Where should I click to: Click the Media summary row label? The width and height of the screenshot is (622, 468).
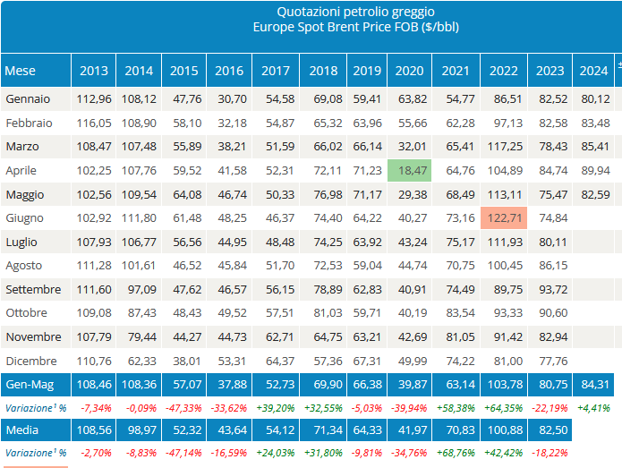22,430
